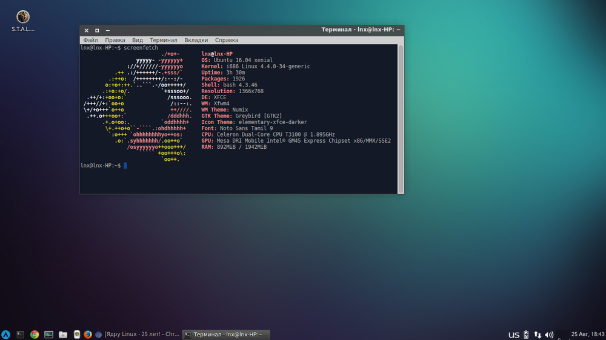Expand the Вкладки menu
Image resolution: width=606 pixels, height=340 pixels.
196,40
